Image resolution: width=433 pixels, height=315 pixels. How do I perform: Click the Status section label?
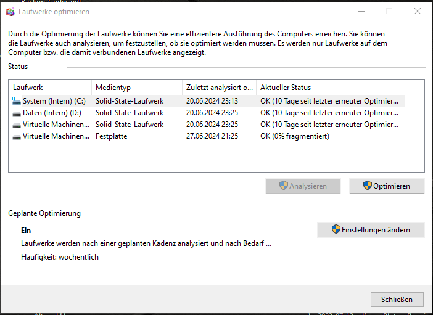click(x=18, y=67)
